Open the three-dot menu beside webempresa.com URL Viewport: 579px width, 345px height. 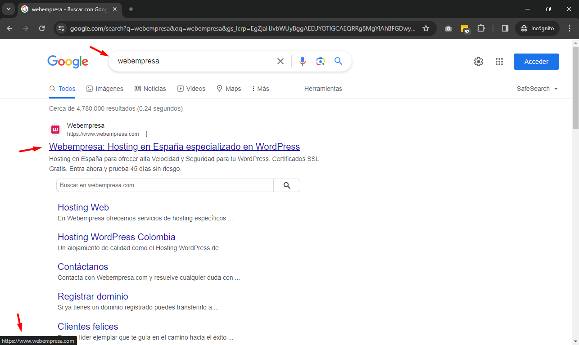pos(146,134)
